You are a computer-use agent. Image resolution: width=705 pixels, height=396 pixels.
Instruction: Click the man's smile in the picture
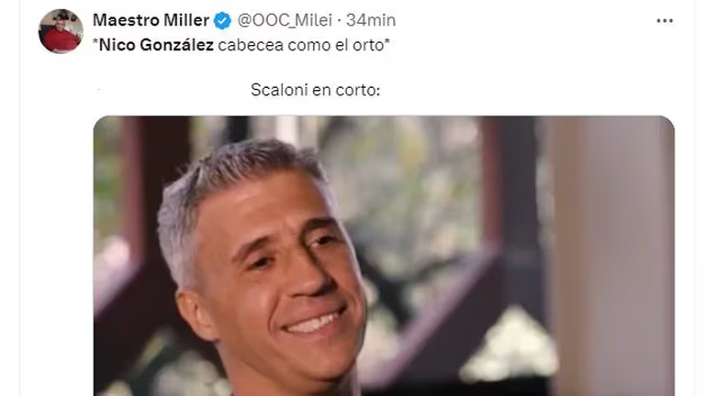313,321
